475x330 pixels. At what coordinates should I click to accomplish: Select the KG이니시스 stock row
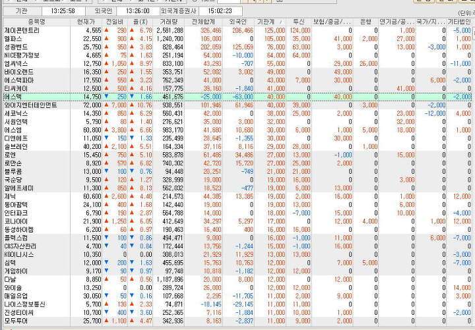point(237,254)
